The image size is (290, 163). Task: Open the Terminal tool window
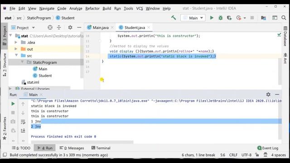point(101,148)
